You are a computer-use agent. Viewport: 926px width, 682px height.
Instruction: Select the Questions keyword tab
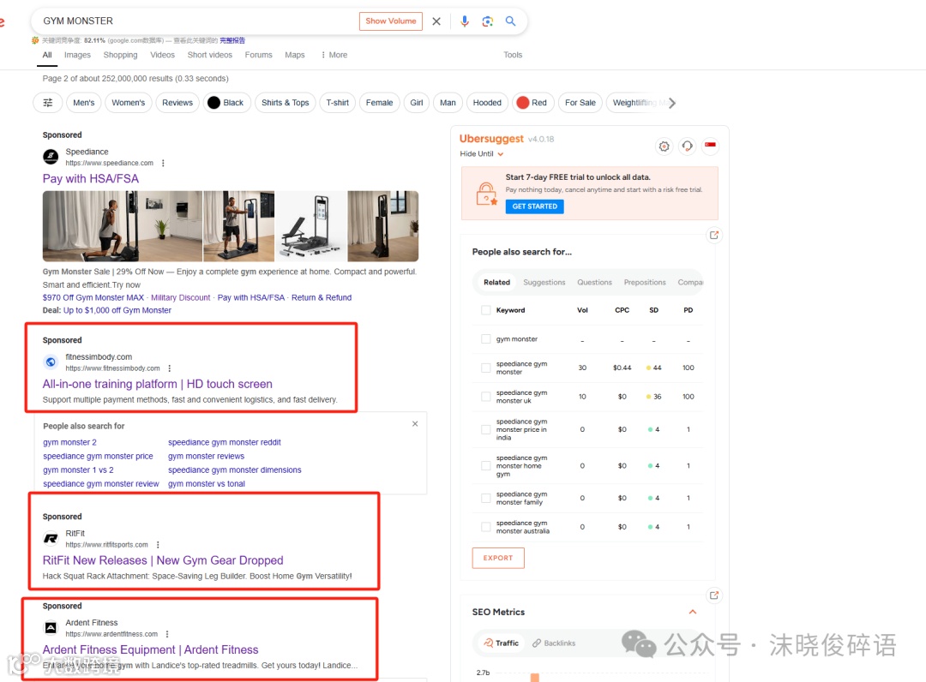[594, 283]
